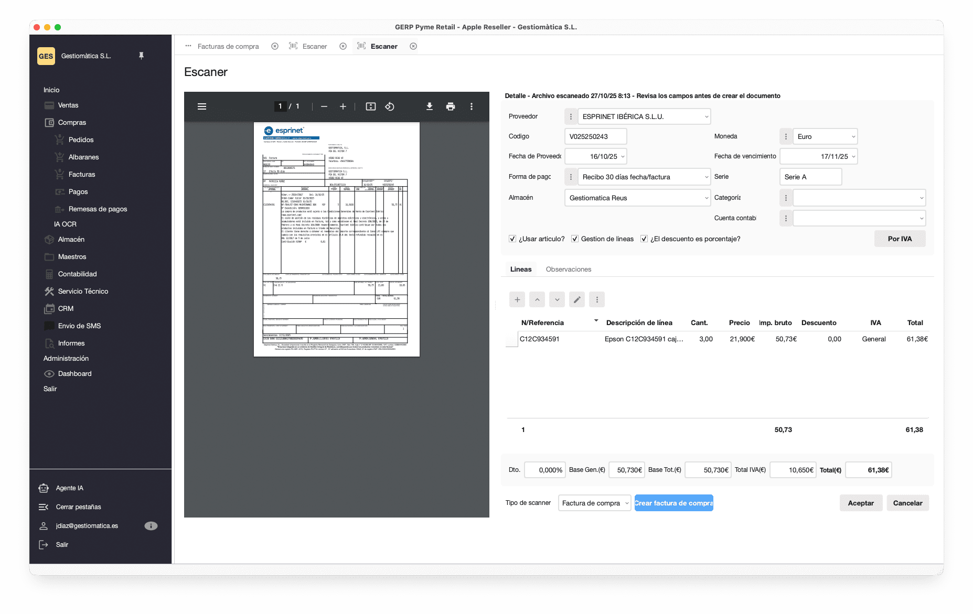Uncheck Gestion de lineas option
Image resolution: width=973 pixels, height=614 pixels.
point(575,239)
